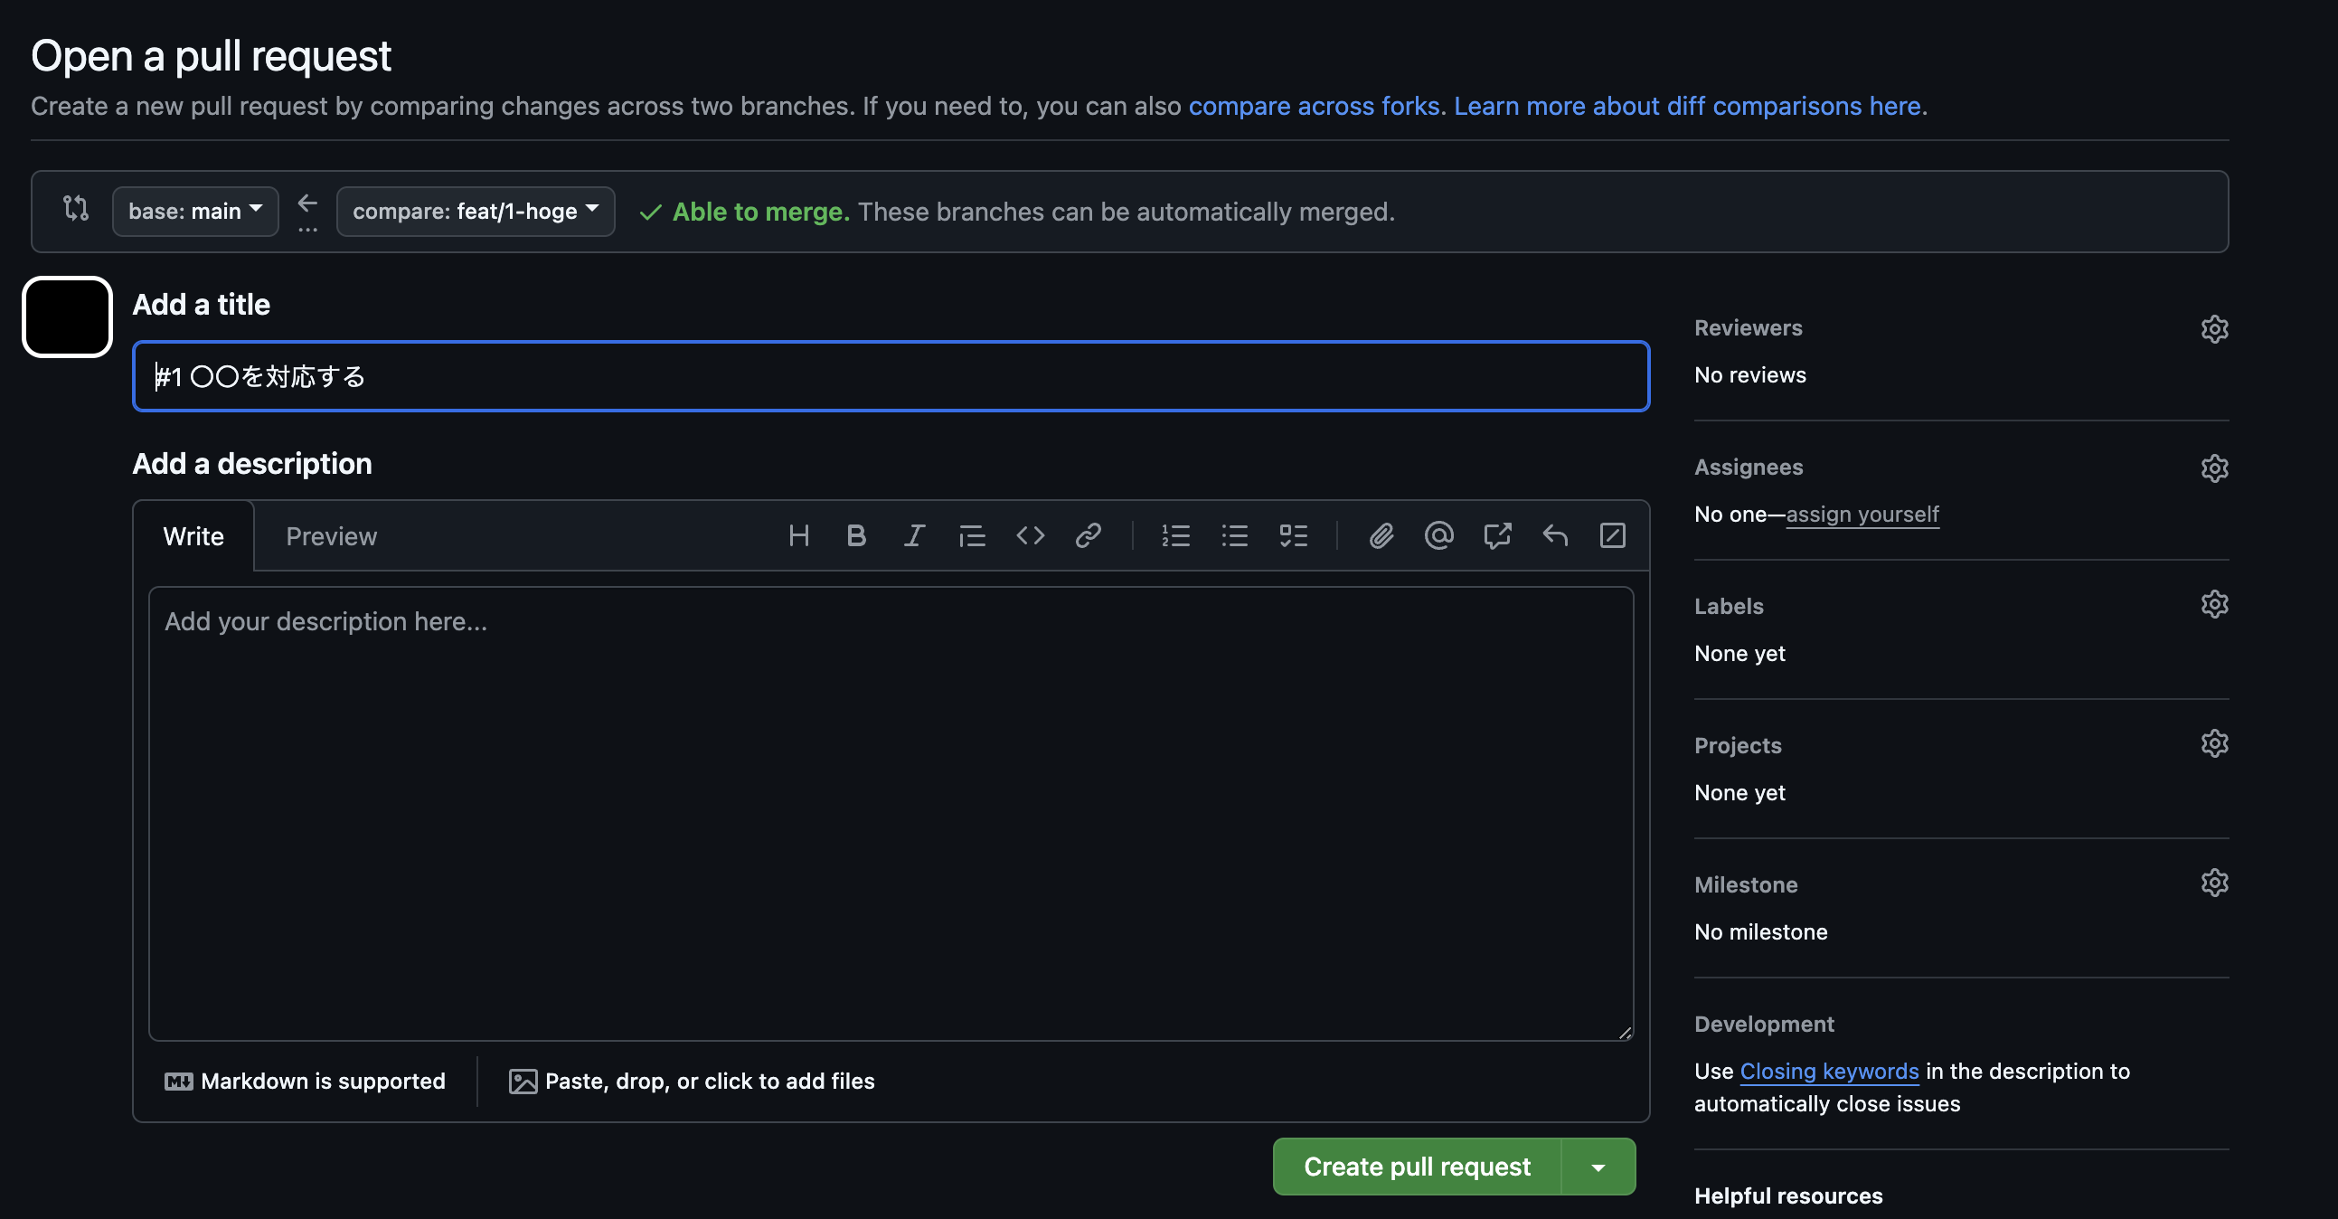Open Reviewers settings gear
2338x1219 pixels.
2214,328
